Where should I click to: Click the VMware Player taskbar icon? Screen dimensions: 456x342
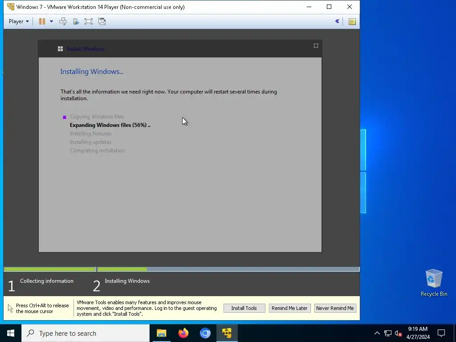tap(227, 333)
